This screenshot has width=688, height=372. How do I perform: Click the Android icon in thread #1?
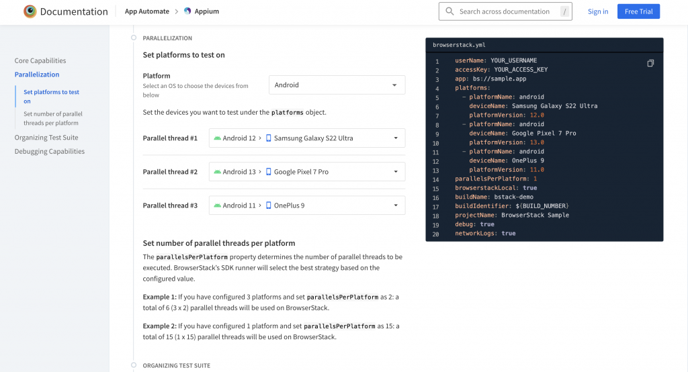217,138
